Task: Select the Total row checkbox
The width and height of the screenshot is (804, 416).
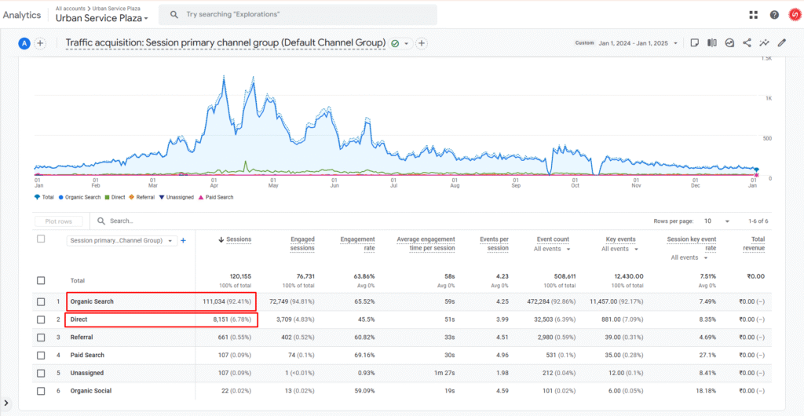Action: coord(41,281)
